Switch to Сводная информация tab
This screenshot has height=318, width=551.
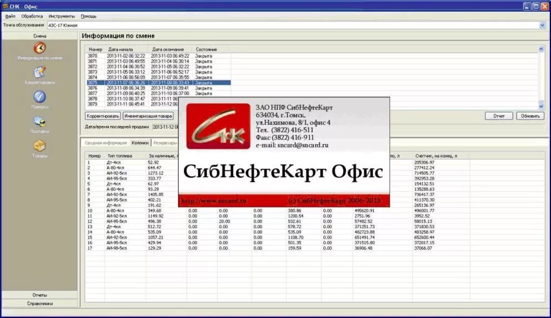tap(106, 143)
